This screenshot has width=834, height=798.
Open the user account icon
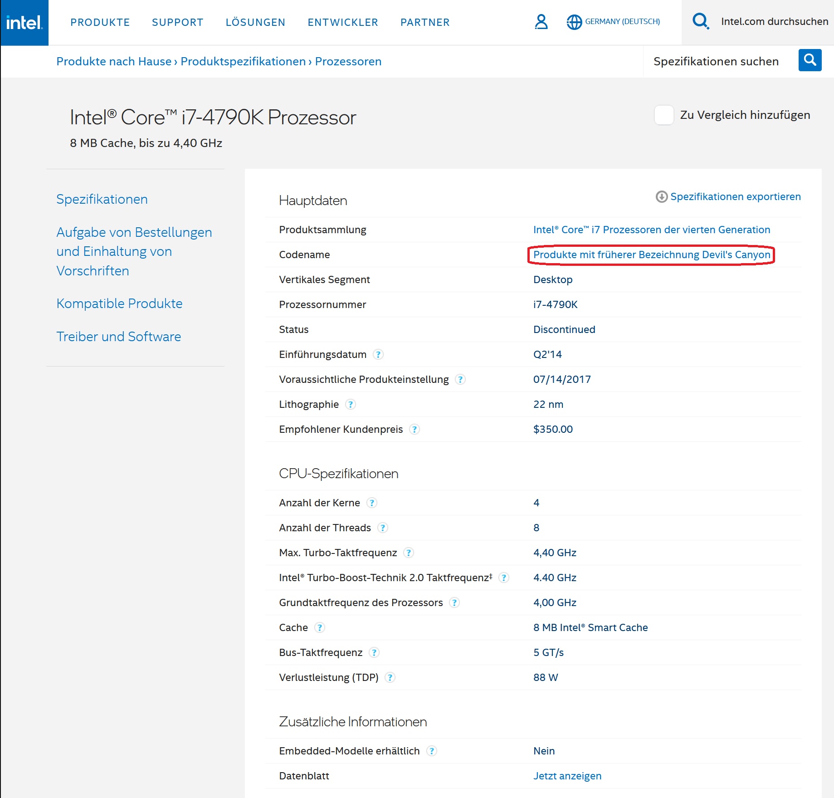click(541, 22)
